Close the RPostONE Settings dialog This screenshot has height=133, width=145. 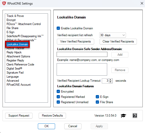(x=142, y=3)
